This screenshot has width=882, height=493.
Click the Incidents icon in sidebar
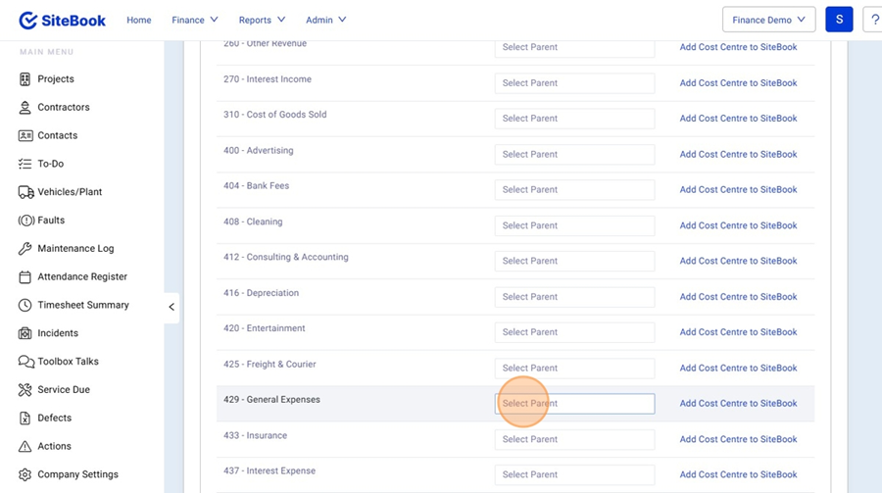(25, 334)
